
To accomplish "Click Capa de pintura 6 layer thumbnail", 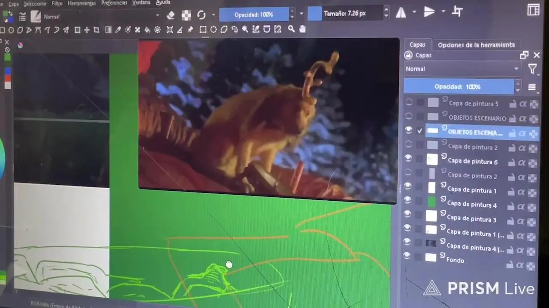I will click(x=432, y=160).
